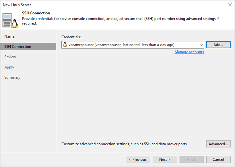Proceed with the Next button
Image resolution: width=235 pixels, height=167 pixels.
tap(165, 159)
